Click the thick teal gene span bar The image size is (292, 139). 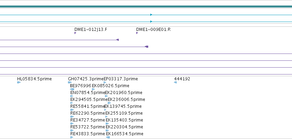click(146, 7)
